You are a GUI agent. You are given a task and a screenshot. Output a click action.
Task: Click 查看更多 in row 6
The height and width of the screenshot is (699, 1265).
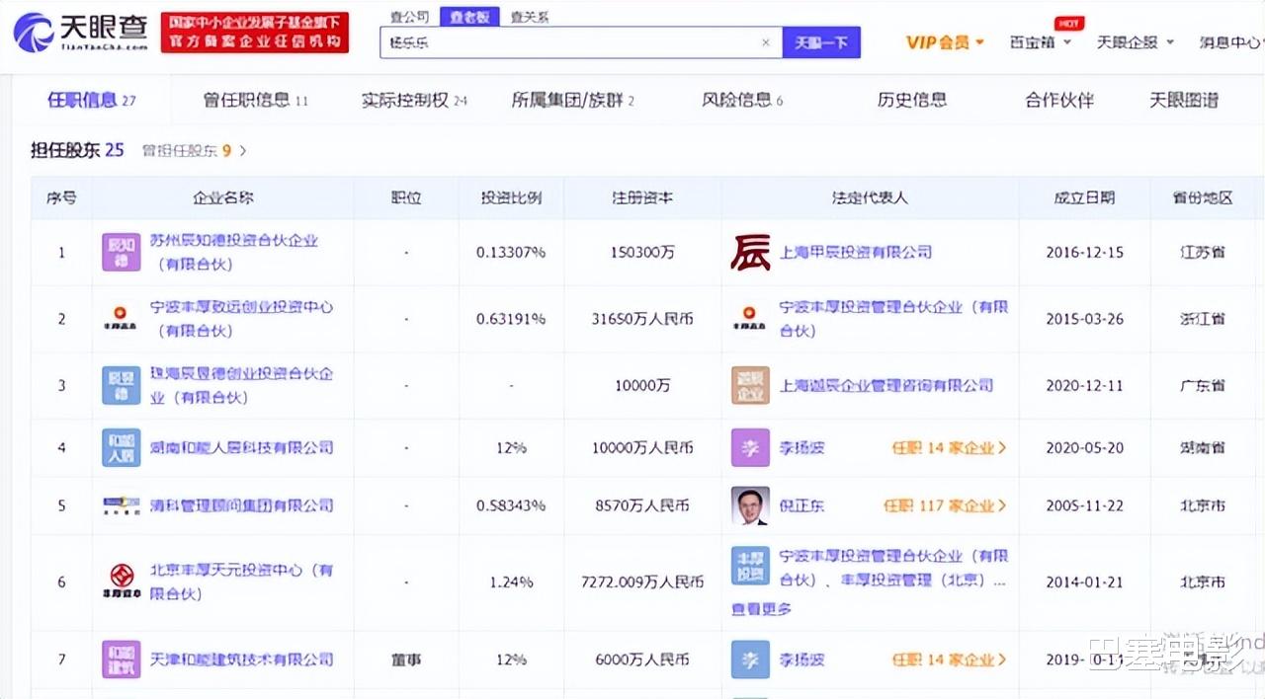point(762,609)
